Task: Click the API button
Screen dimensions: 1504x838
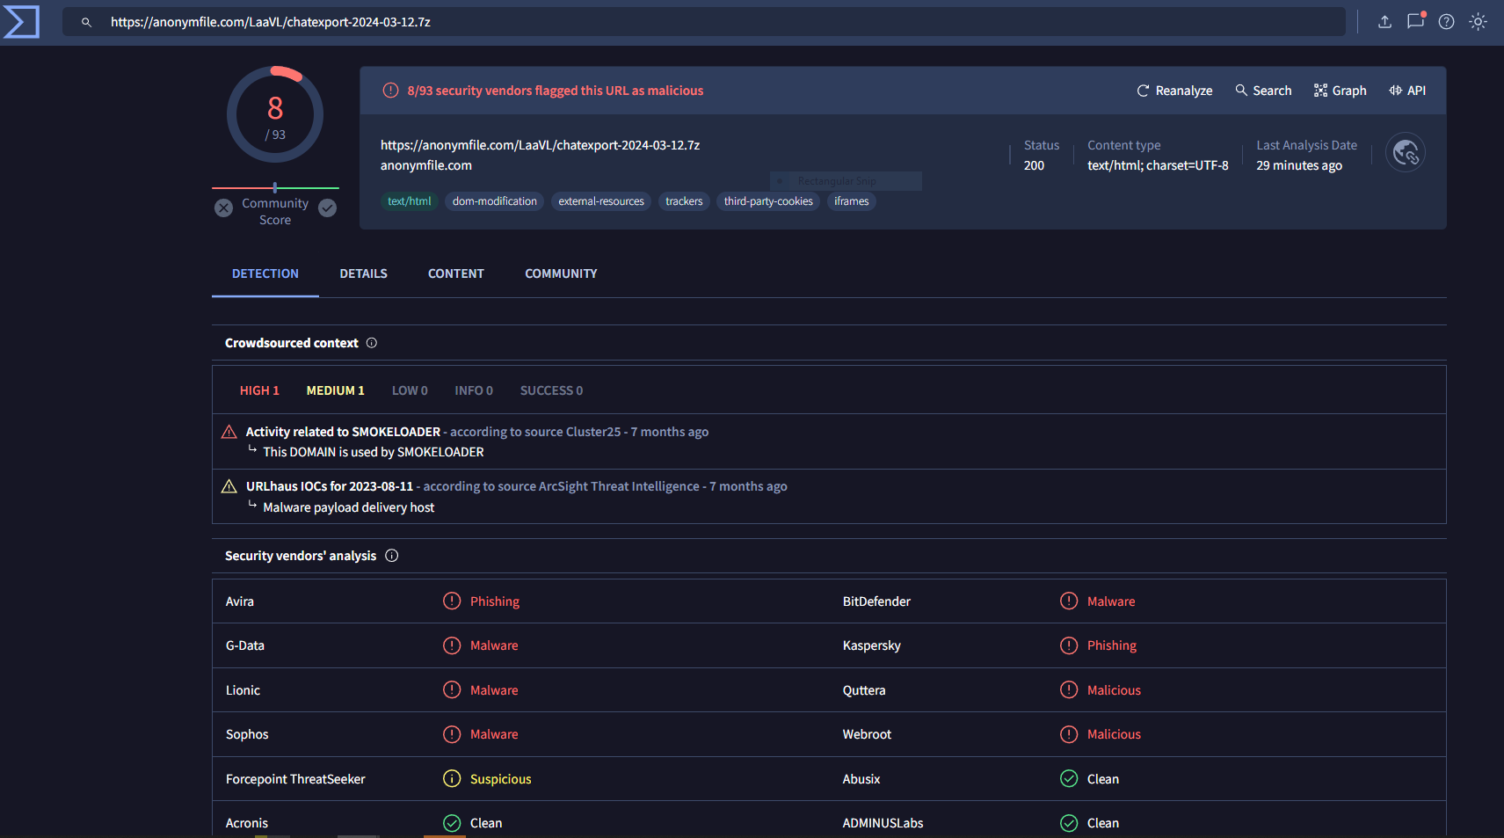Action: 1407,91
